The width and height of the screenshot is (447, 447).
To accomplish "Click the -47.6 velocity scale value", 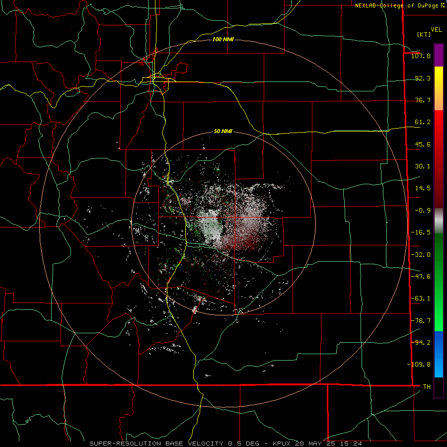I will coord(421,277).
